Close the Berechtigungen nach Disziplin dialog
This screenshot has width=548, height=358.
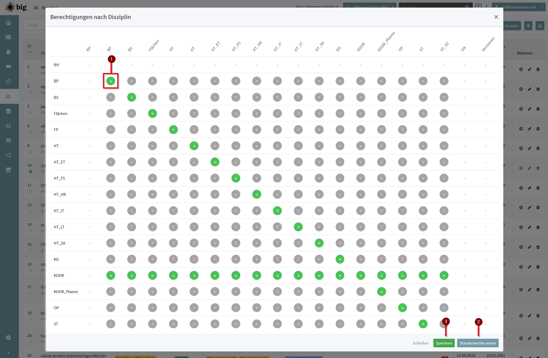point(496,17)
